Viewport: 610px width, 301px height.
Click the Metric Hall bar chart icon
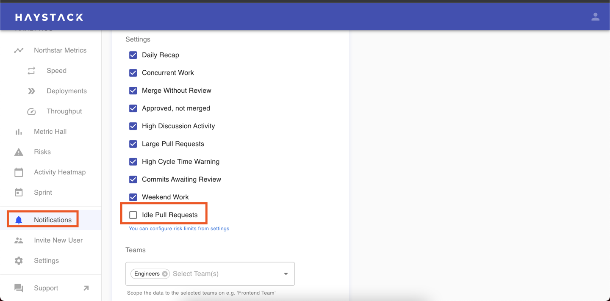pyautogui.click(x=19, y=132)
